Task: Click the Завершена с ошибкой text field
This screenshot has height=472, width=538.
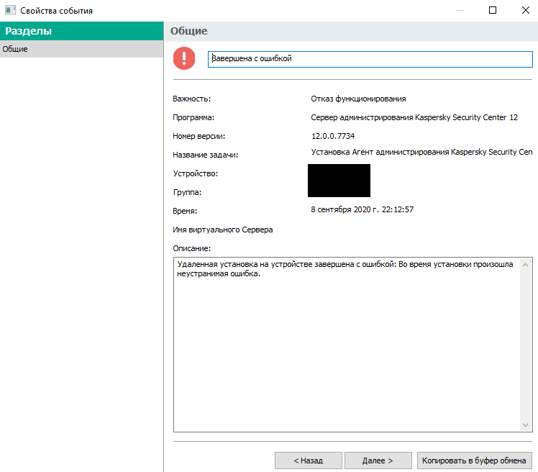Action: (x=370, y=59)
